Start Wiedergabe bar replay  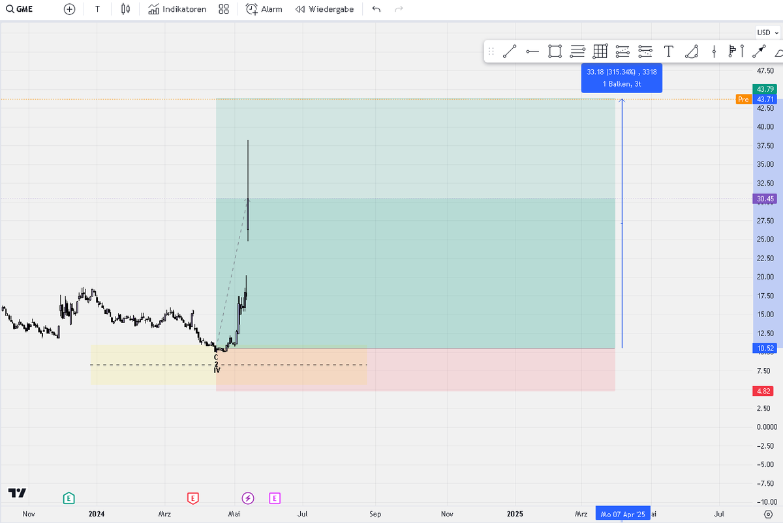tap(324, 9)
